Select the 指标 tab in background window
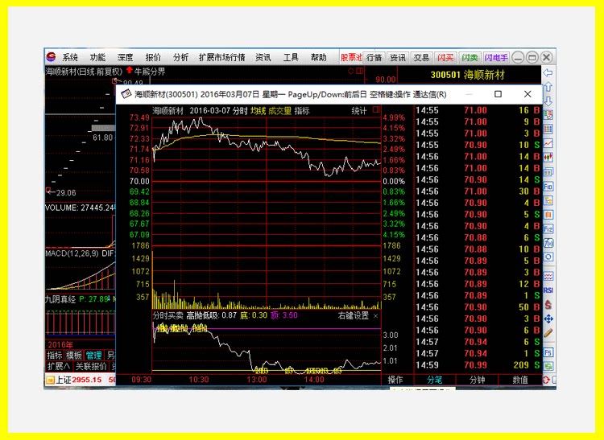604x440 pixels. (55, 356)
